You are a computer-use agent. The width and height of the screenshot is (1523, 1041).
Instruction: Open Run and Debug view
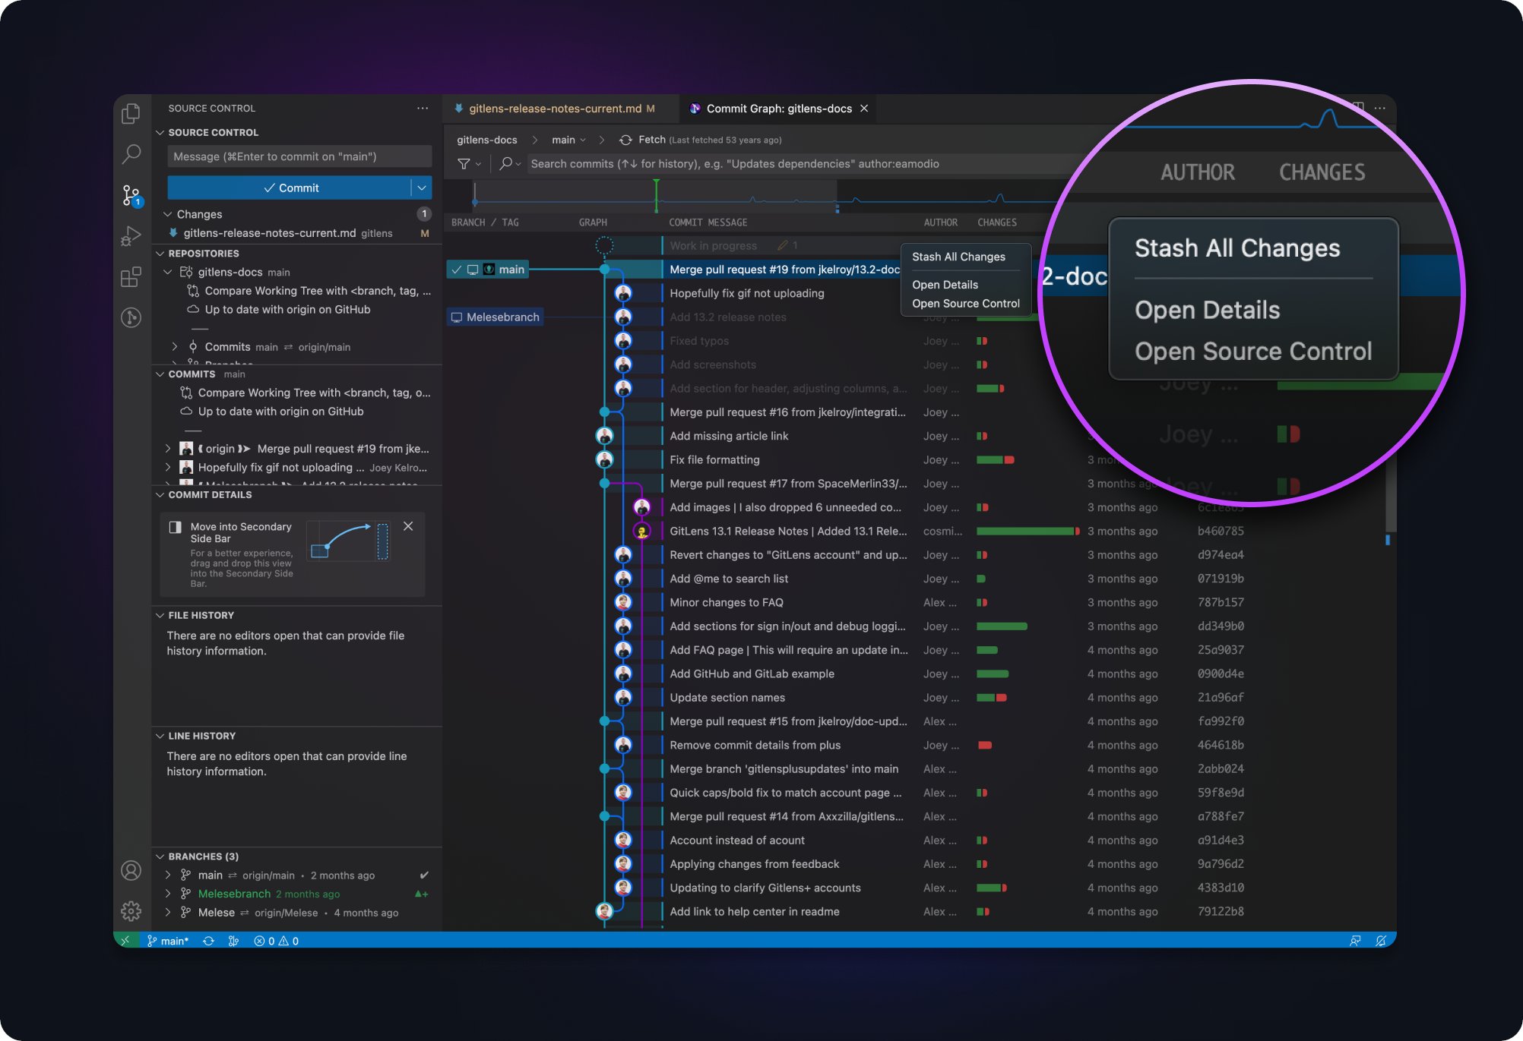[x=131, y=236]
